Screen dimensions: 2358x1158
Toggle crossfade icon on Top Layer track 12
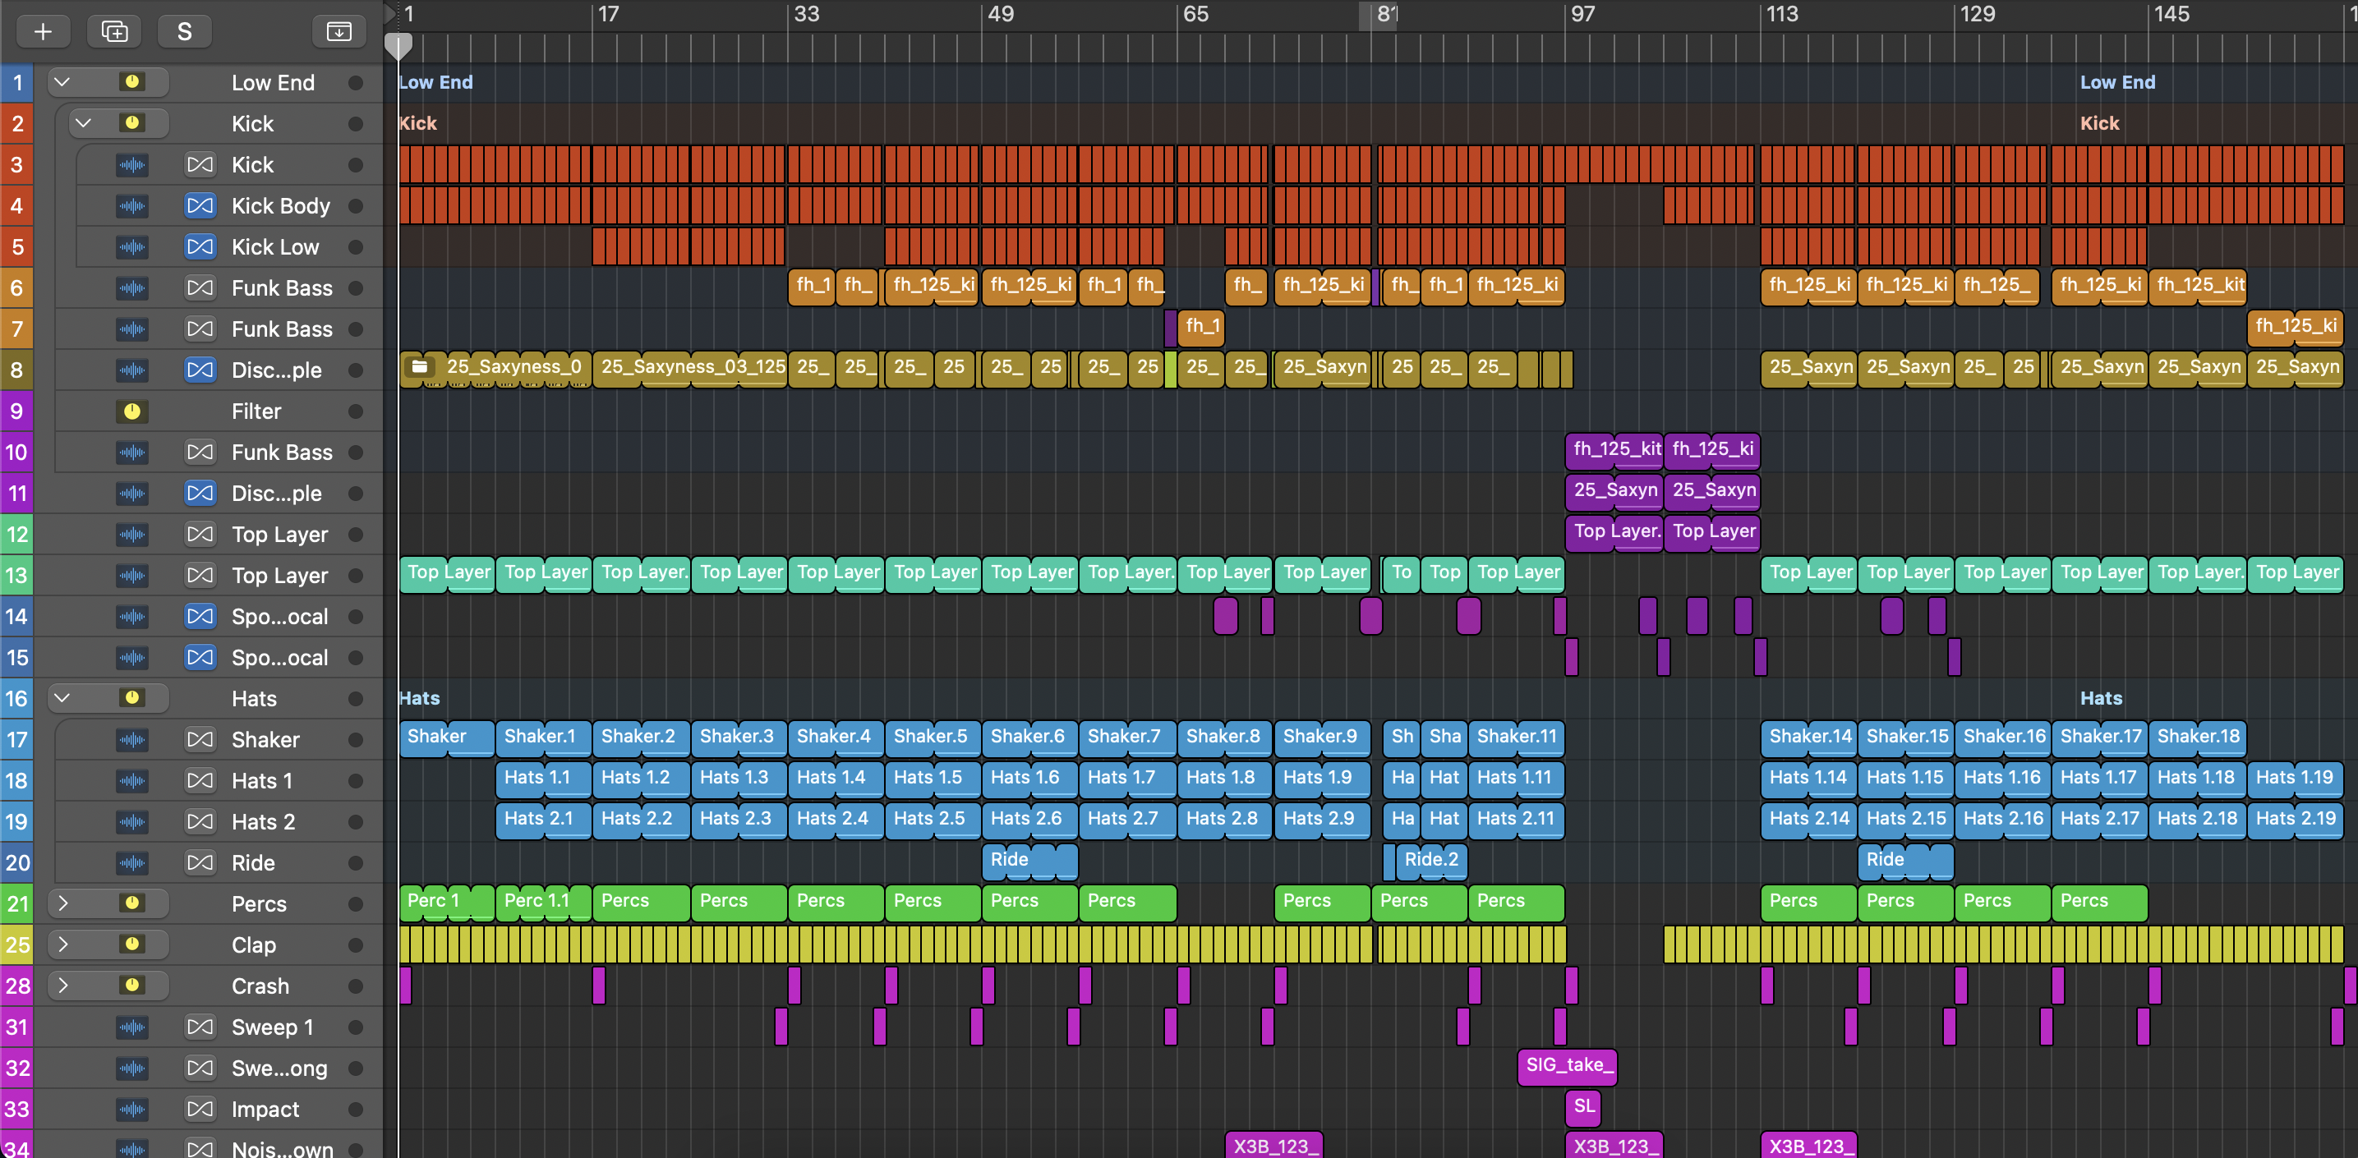point(200,534)
